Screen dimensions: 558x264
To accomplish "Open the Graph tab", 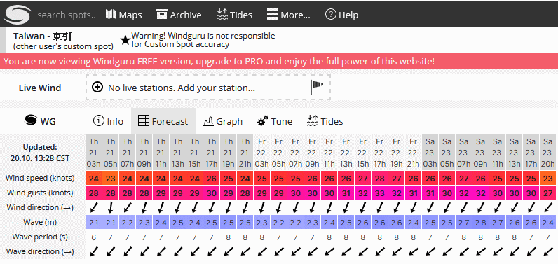I will click(x=222, y=121).
